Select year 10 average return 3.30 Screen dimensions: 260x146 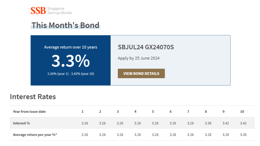pyautogui.click(x=243, y=135)
